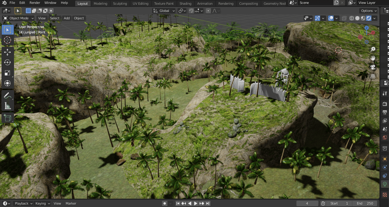
Task: Select the Annotate tool
Action: (7, 95)
